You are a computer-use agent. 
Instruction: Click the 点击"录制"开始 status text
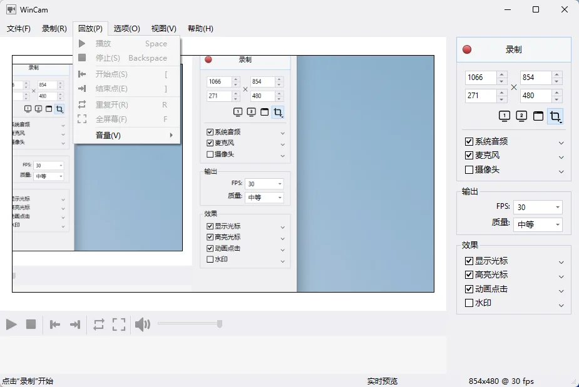coord(28,381)
